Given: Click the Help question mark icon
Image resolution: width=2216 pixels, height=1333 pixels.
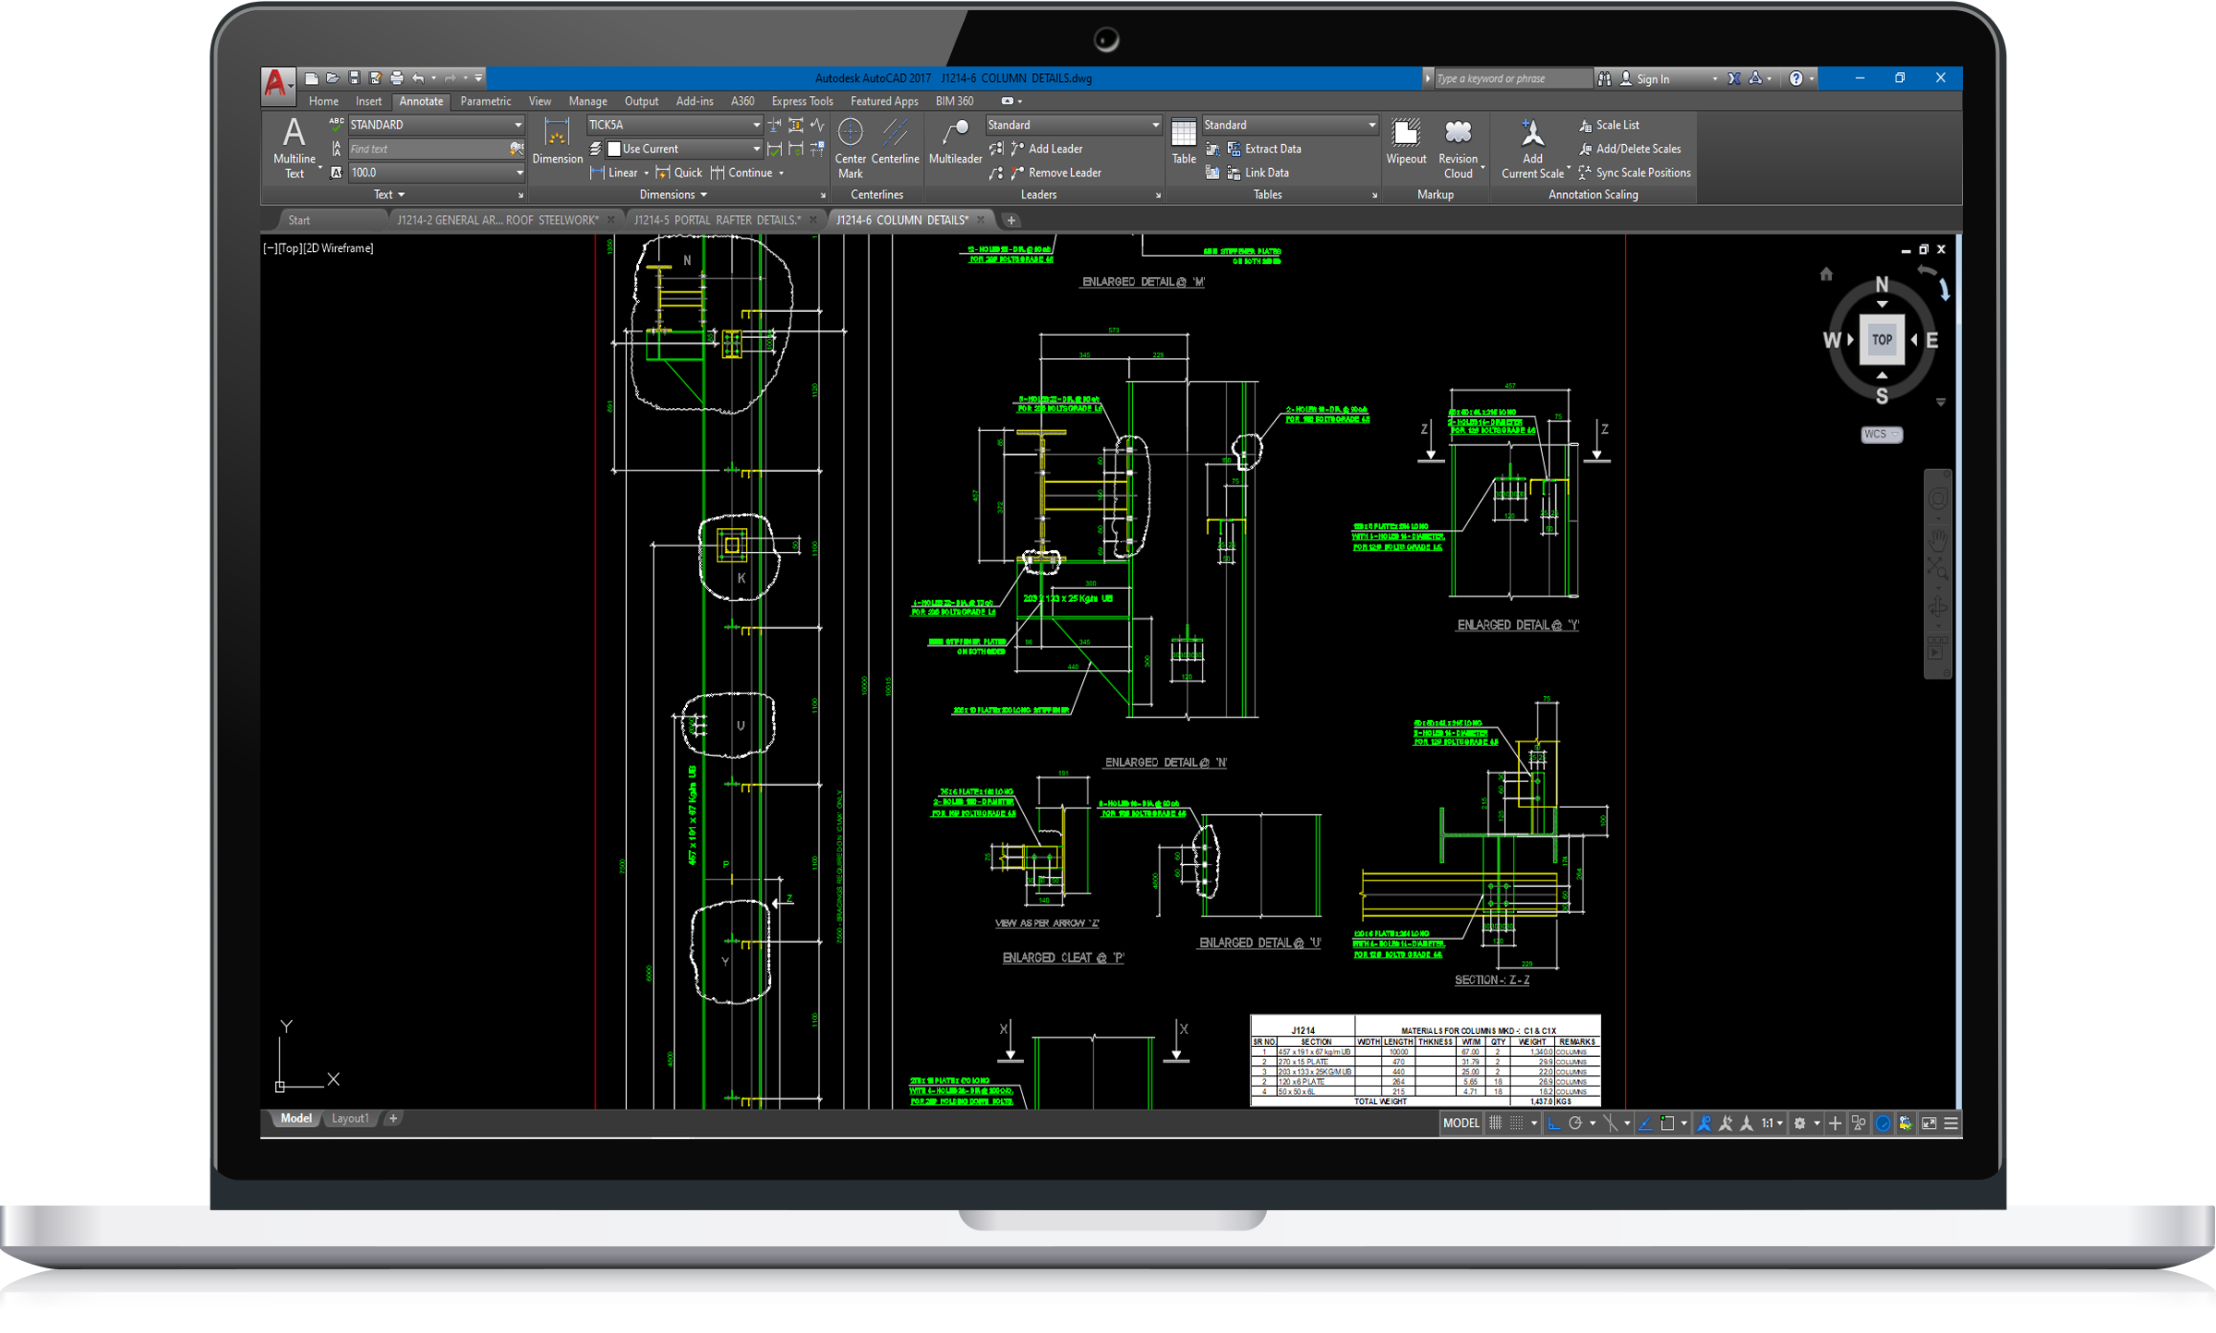Looking at the screenshot, I should pos(1796,78).
